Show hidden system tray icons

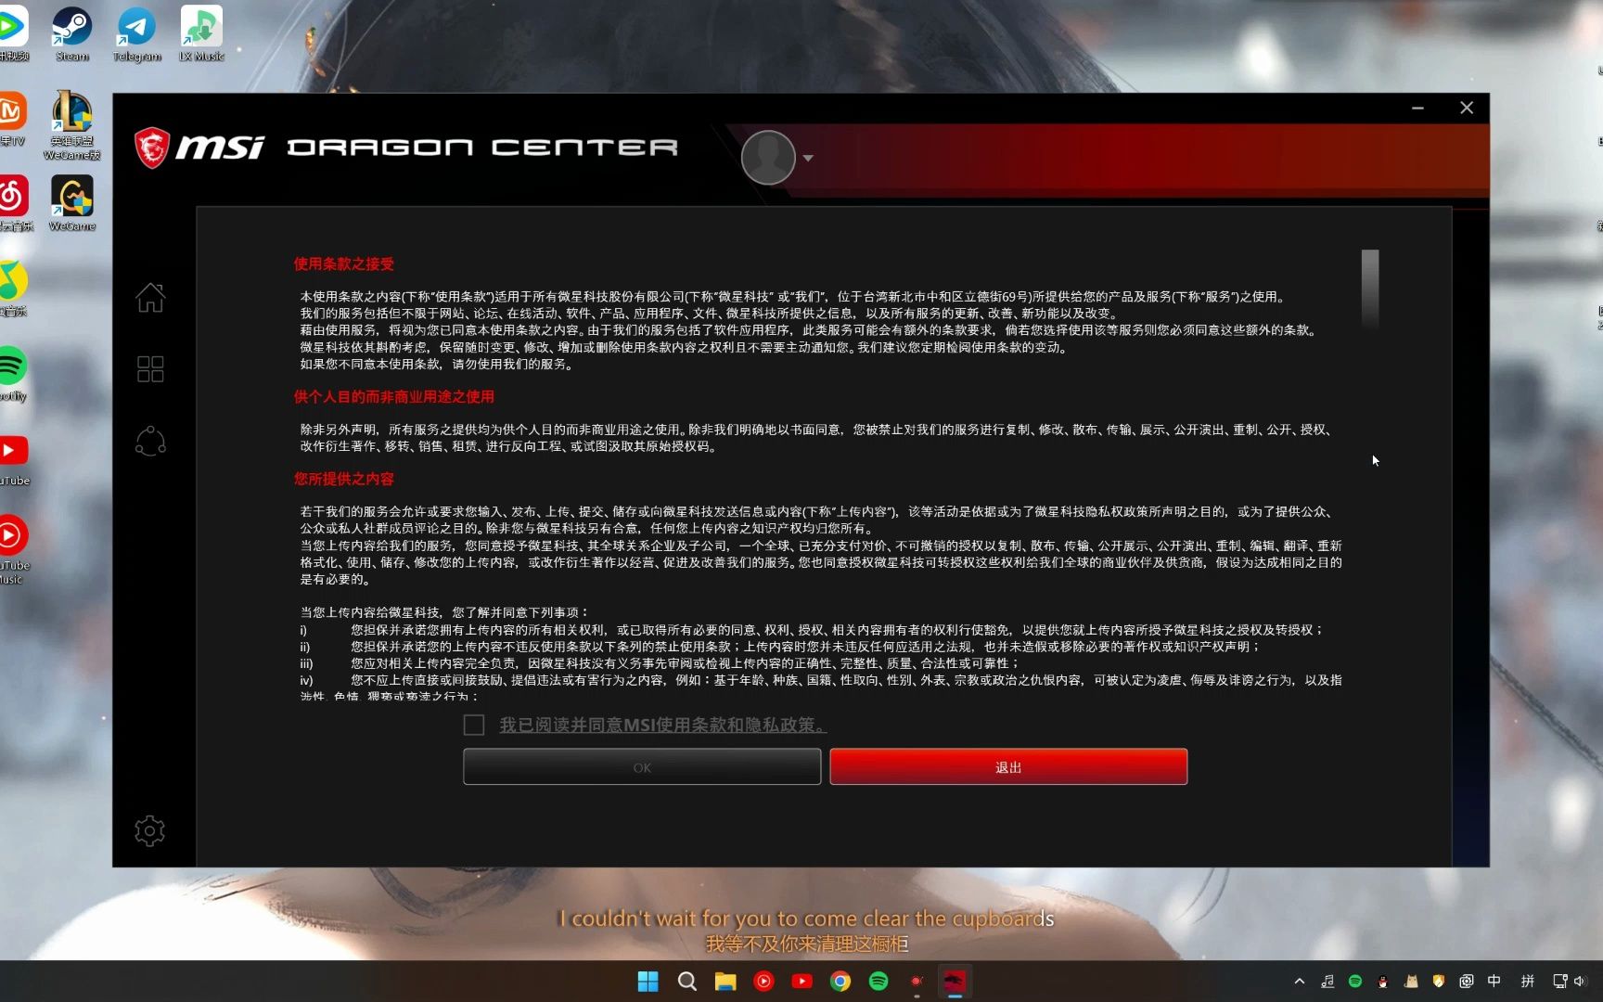pos(1300,982)
